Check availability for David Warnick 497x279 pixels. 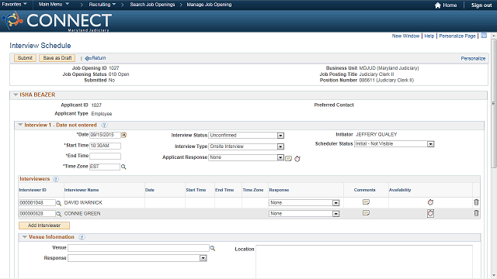[x=430, y=202]
